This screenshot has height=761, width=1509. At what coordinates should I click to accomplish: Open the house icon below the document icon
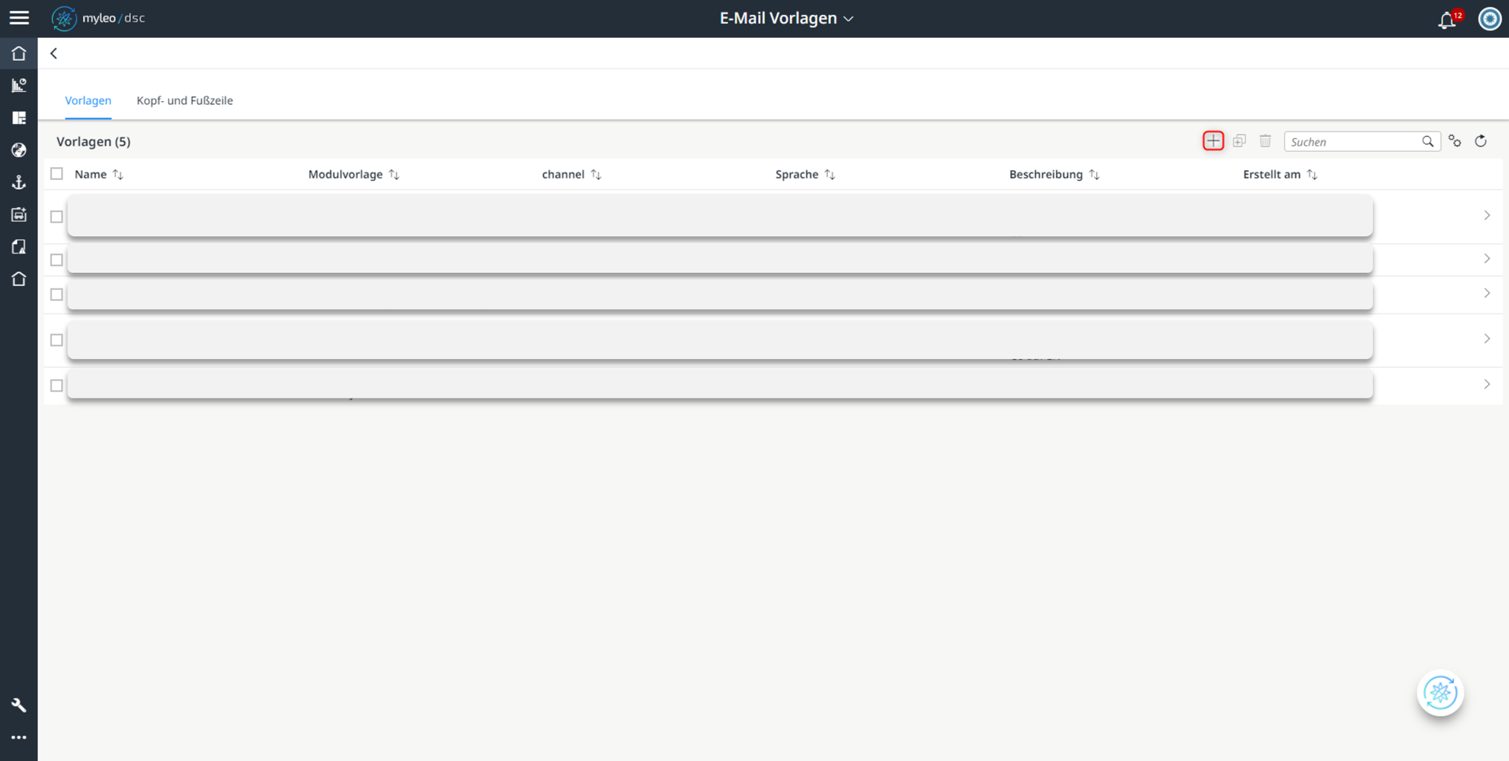pos(19,279)
